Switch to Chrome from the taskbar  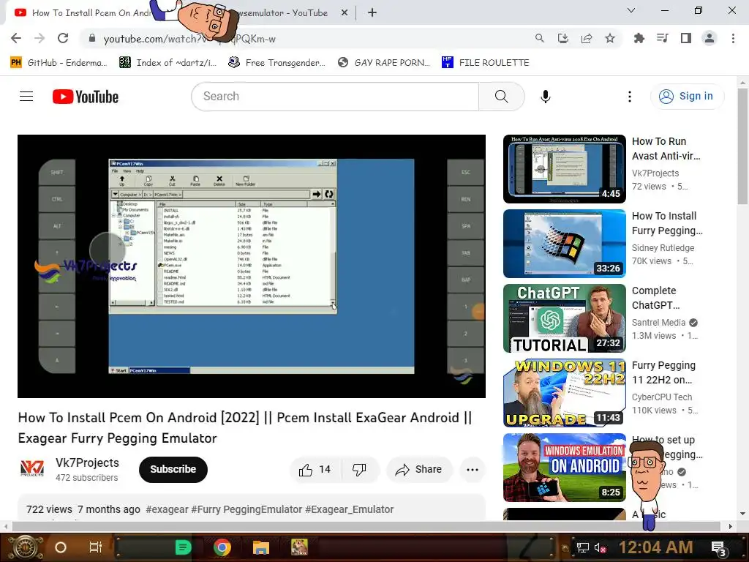222,547
